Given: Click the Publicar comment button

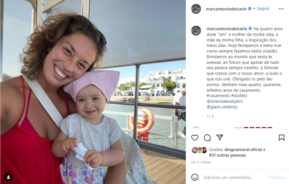Looking at the screenshot, I should [277, 177].
